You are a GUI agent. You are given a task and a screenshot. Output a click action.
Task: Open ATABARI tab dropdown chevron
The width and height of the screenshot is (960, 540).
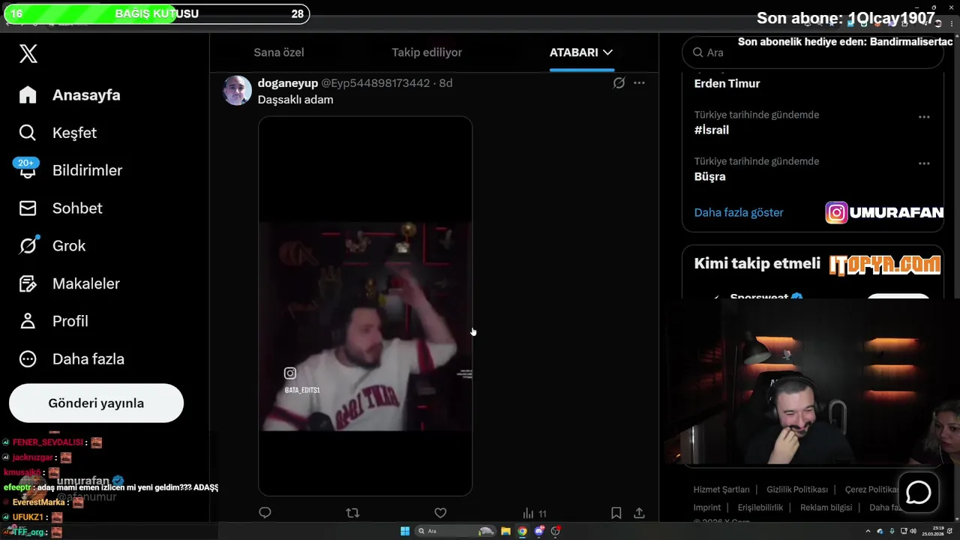607,52
